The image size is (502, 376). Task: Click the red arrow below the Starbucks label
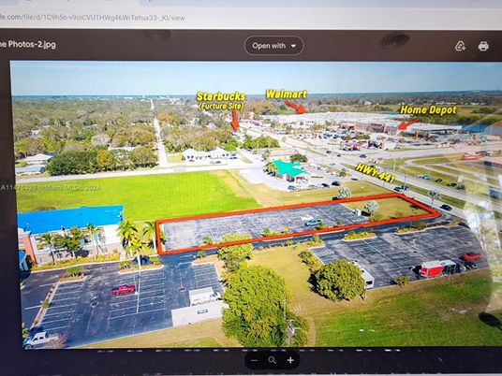click(x=235, y=121)
